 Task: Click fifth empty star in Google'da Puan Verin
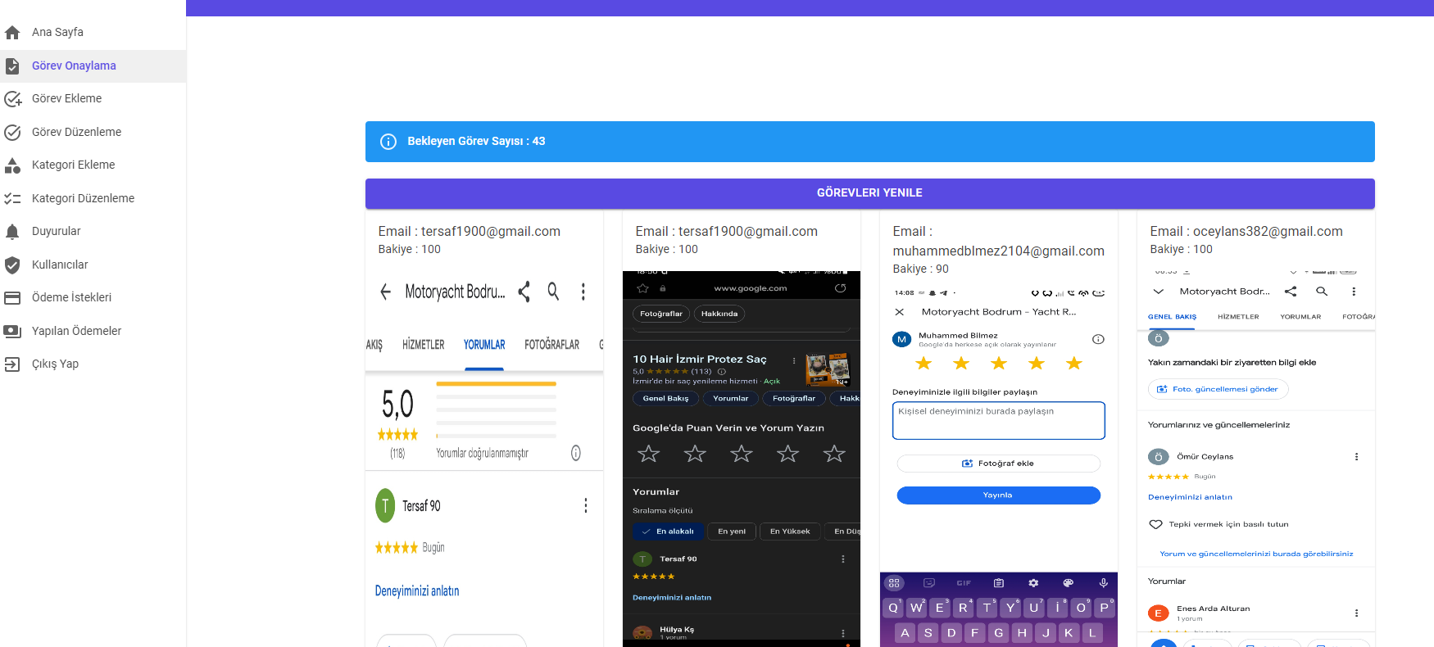[834, 454]
